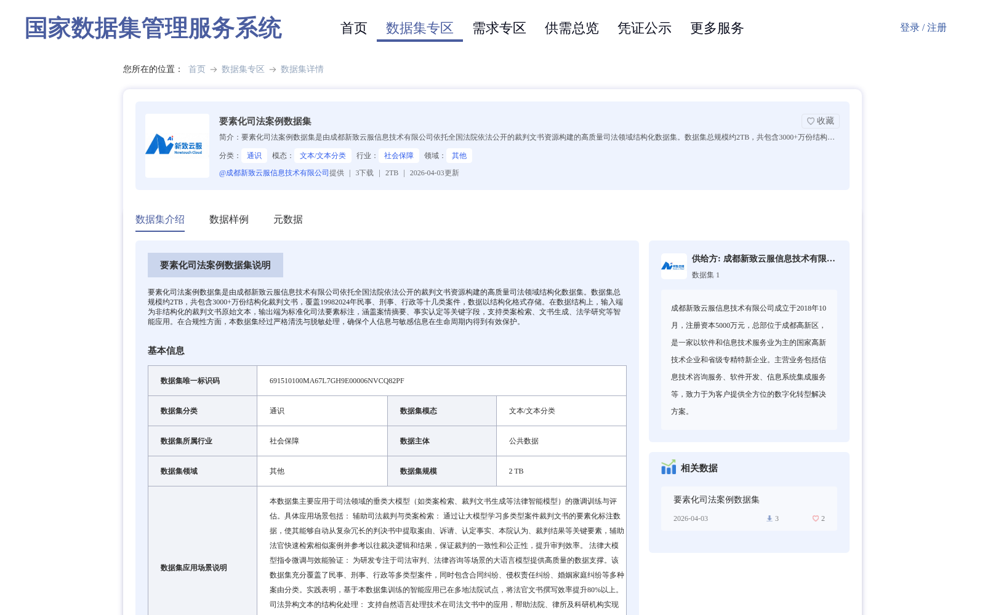Click the 新致云服 dataset logo thumbnail

tap(177, 146)
